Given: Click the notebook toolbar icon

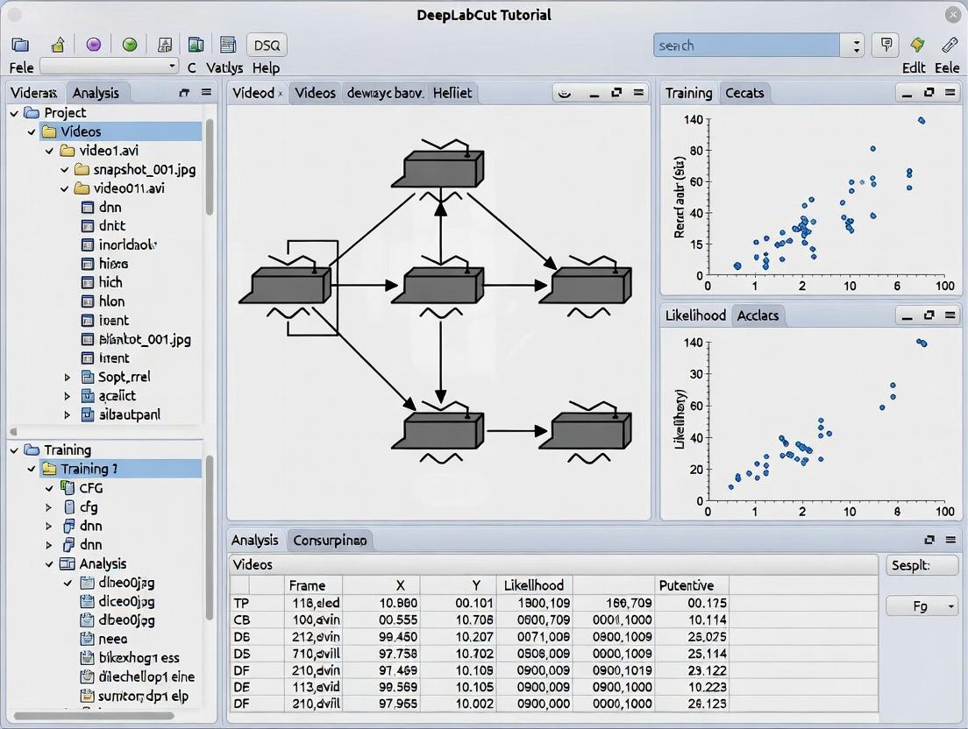Looking at the screenshot, I should [227, 44].
